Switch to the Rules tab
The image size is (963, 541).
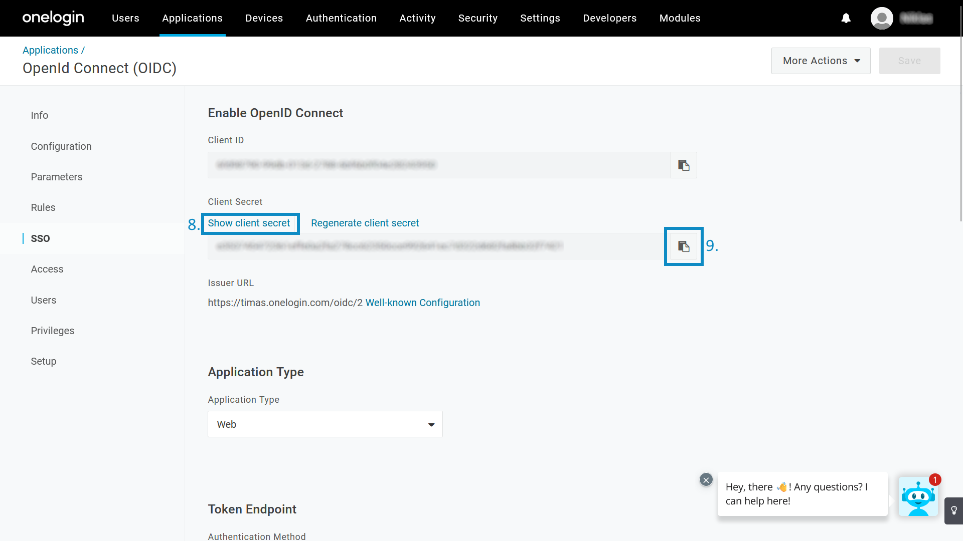click(43, 207)
